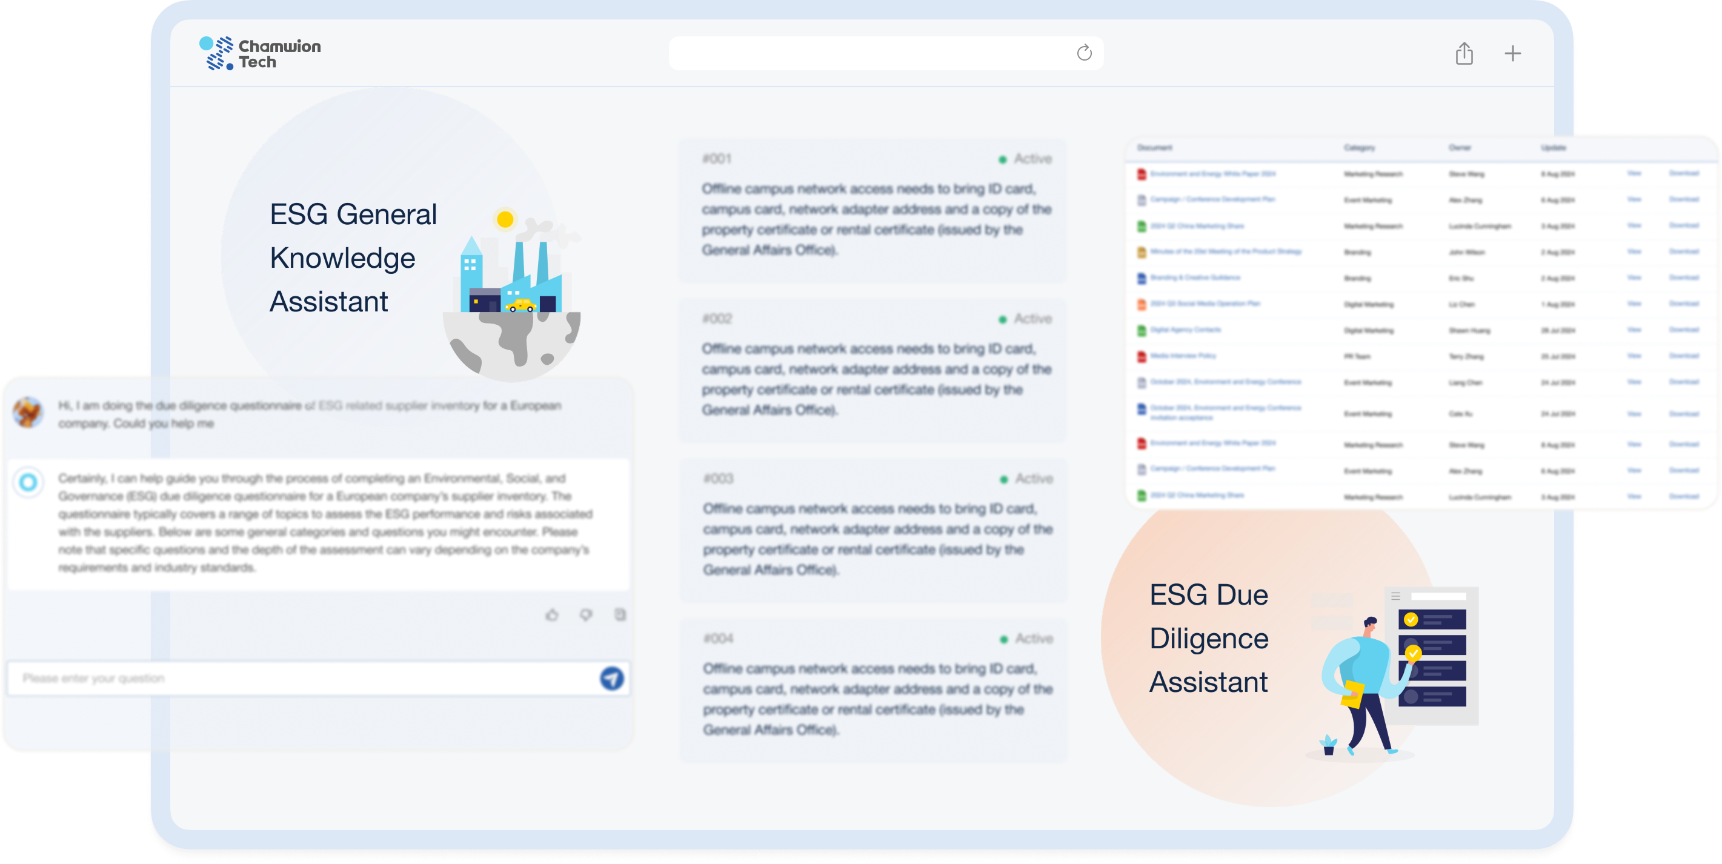Click the browser address bar
The image size is (1722, 864).
[x=869, y=53]
